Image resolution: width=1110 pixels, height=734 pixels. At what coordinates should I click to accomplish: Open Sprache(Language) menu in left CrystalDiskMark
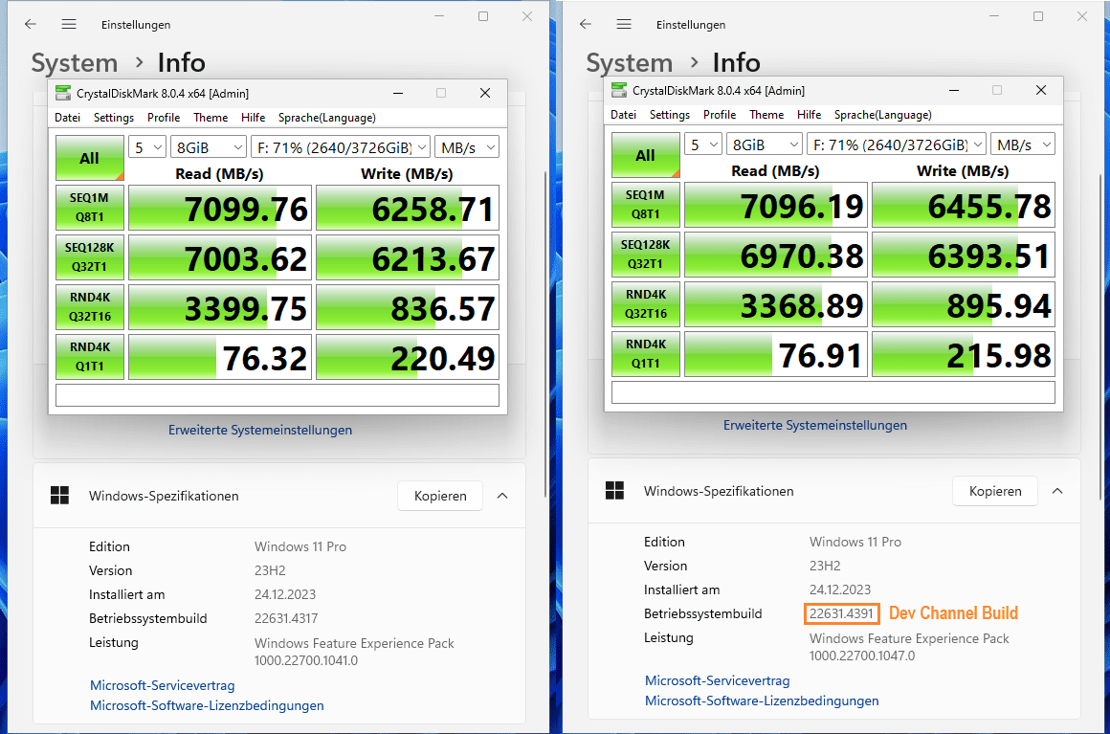coord(327,118)
